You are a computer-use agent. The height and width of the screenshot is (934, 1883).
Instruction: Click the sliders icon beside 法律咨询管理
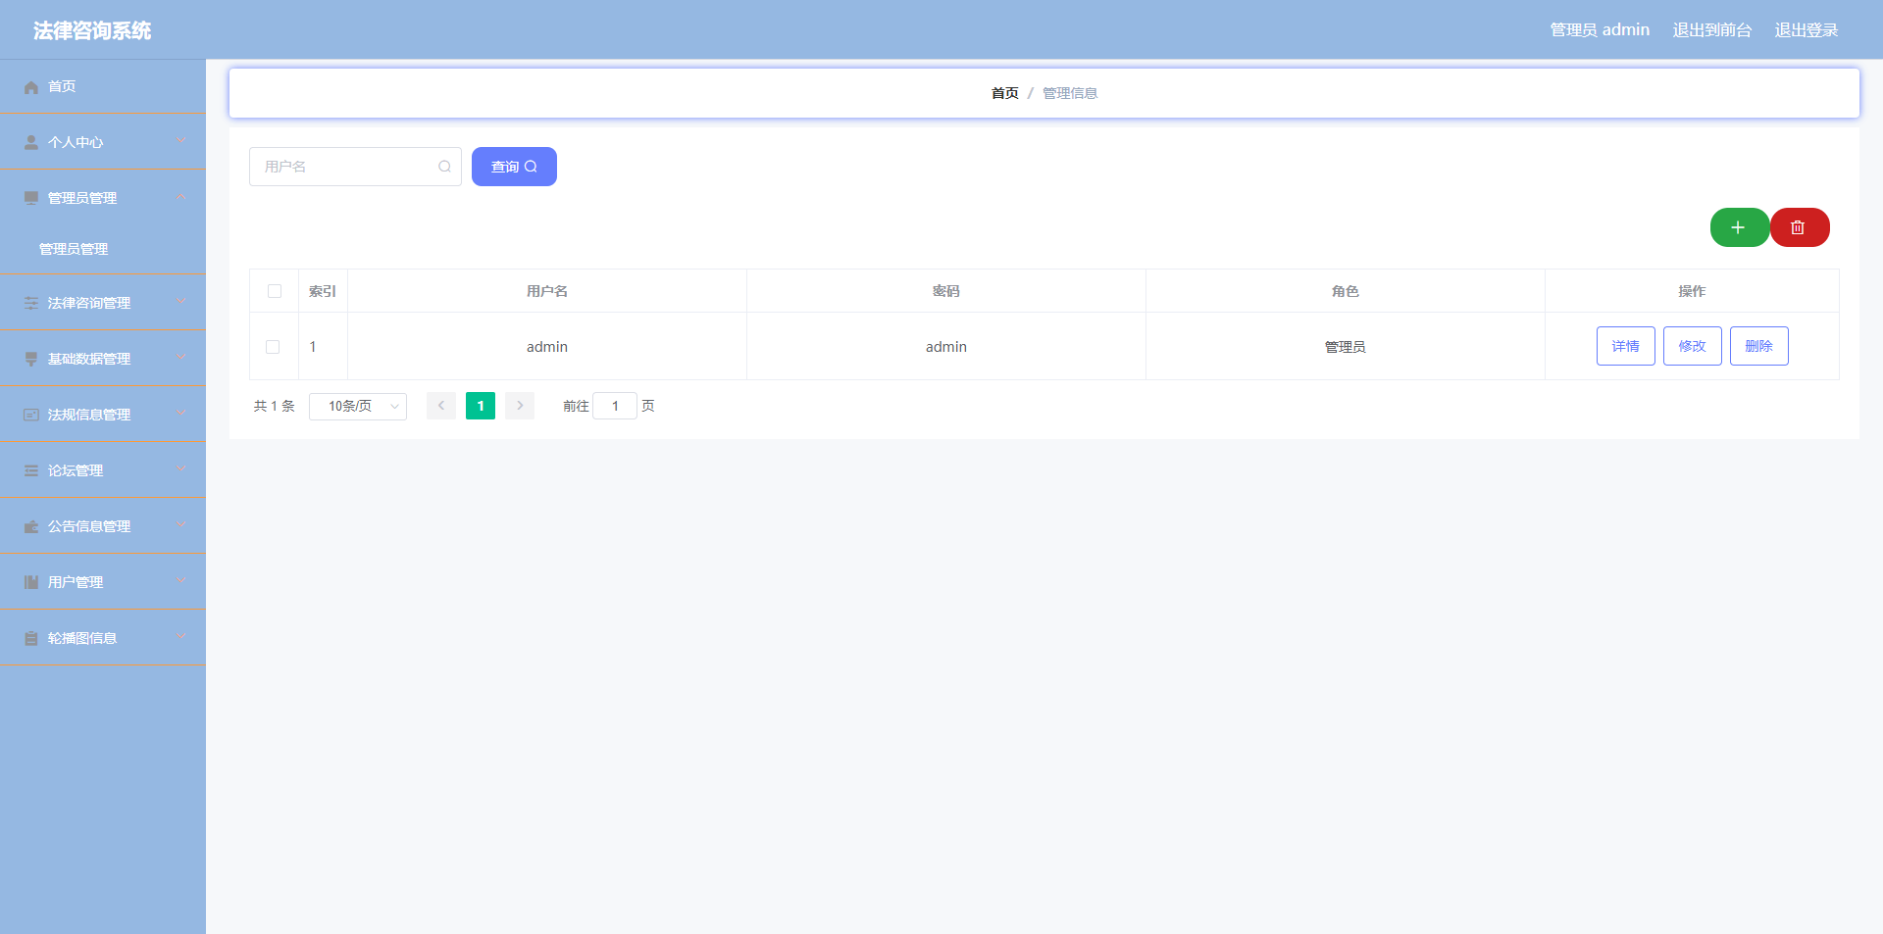(31, 304)
